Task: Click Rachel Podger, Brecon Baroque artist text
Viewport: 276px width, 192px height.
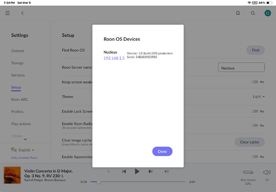Action: click(45, 180)
